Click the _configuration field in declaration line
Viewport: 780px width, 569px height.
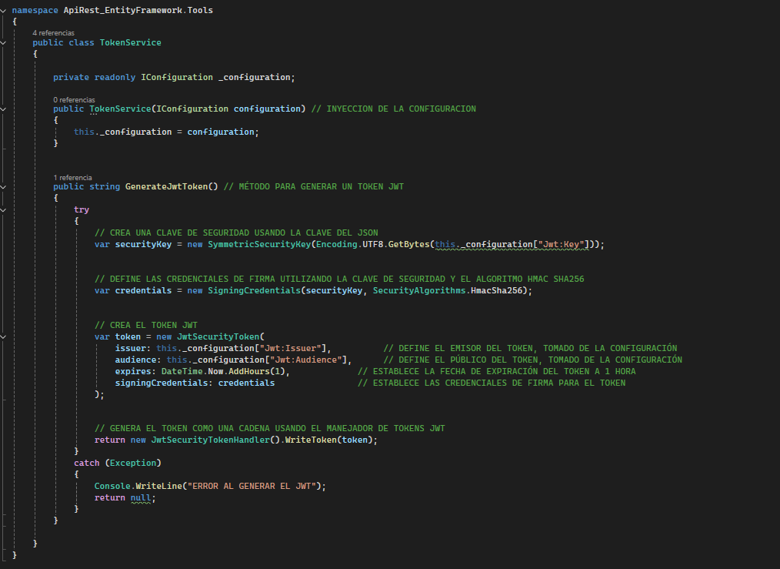(254, 77)
